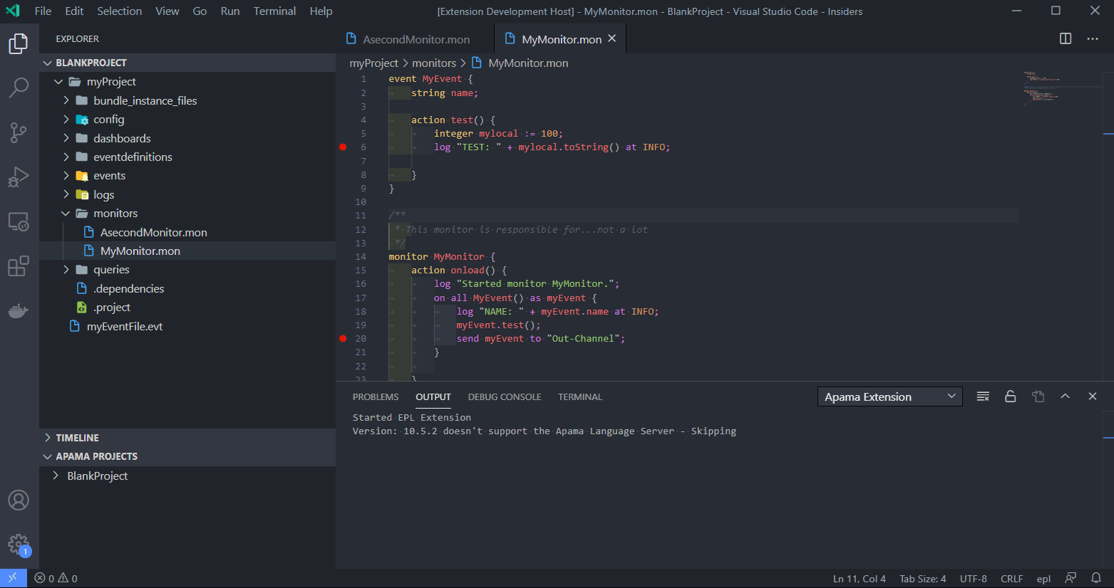Image resolution: width=1114 pixels, height=588 pixels.
Task: Open the File menu
Action: click(43, 11)
